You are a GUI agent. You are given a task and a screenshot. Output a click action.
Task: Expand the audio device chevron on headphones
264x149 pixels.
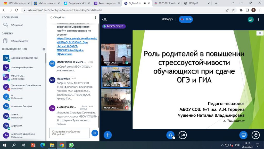pyautogui.click(x=174, y=138)
